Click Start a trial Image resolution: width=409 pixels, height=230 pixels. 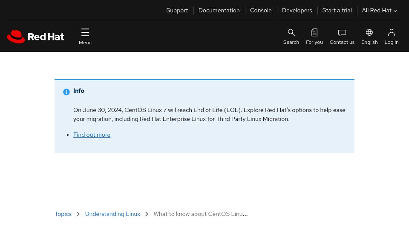pyautogui.click(x=337, y=10)
